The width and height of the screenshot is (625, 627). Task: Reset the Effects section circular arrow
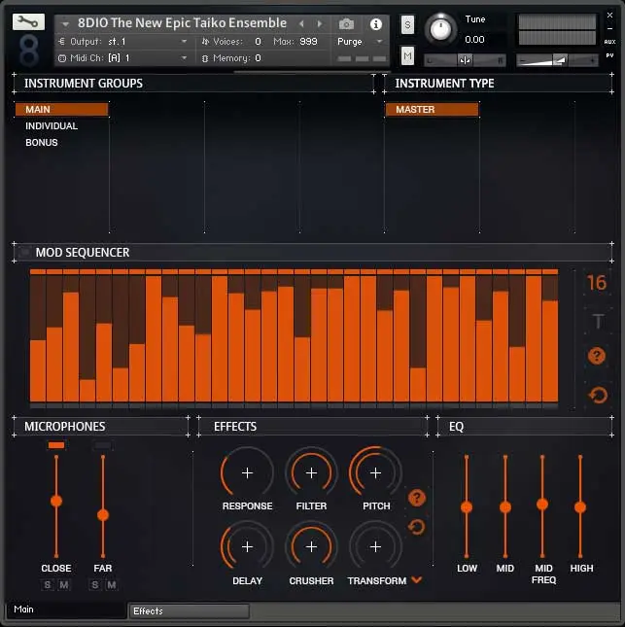pyautogui.click(x=417, y=527)
